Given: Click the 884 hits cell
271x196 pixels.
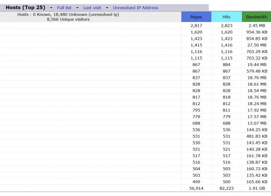Looking at the screenshot, I should tap(227, 65).
